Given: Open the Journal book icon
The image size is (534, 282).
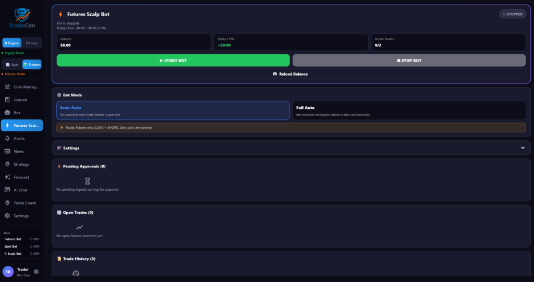Looking at the screenshot, I should (x=7, y=100).
